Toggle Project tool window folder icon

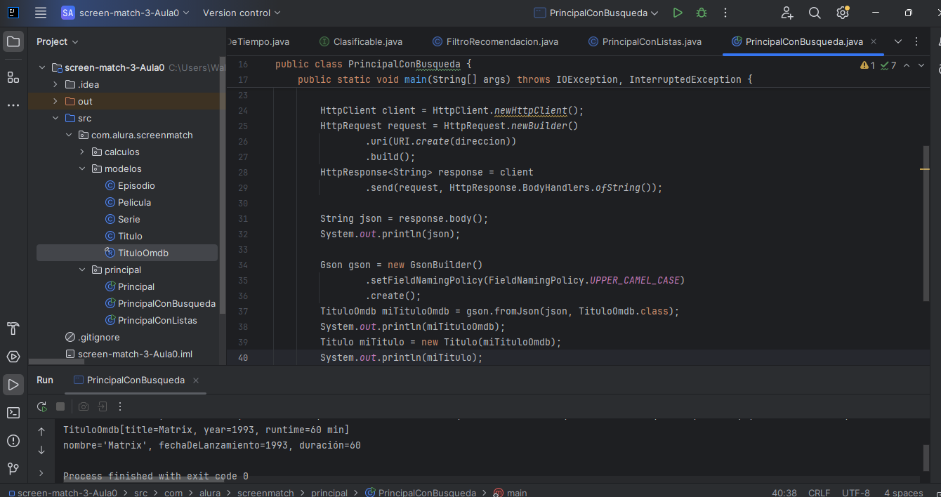[x=13, y=41]
